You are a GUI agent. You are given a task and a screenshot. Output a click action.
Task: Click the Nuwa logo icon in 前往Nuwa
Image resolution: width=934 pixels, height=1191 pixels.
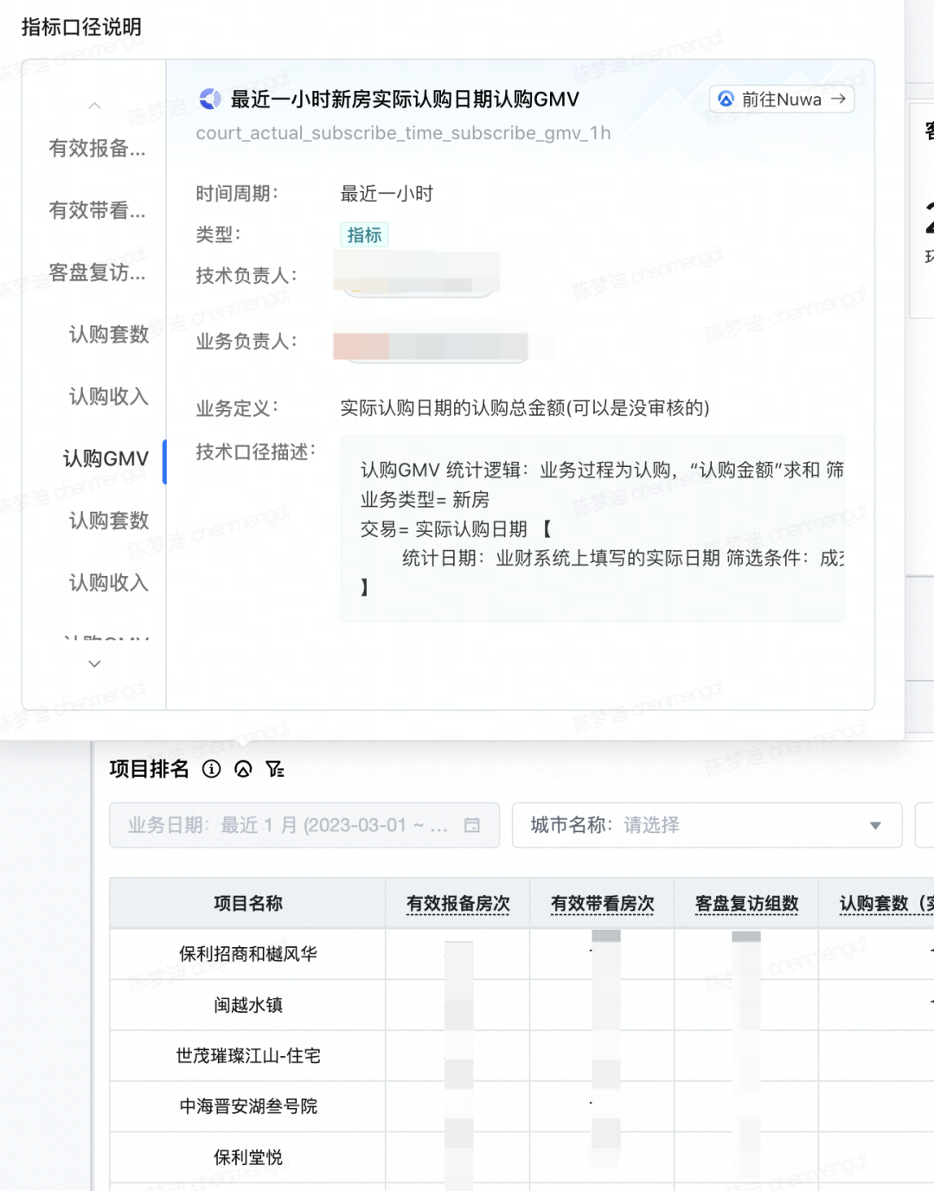(726, 99)
